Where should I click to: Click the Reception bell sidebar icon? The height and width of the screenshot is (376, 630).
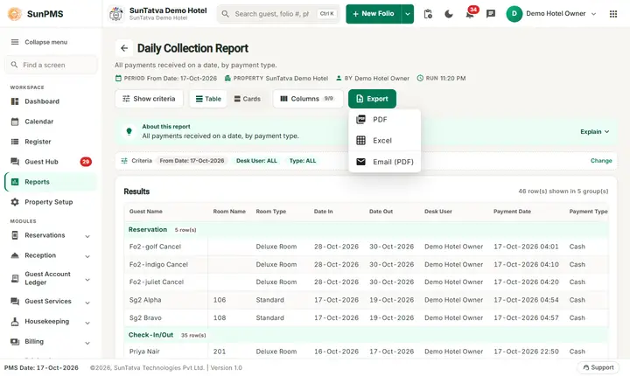coord(15,255)
